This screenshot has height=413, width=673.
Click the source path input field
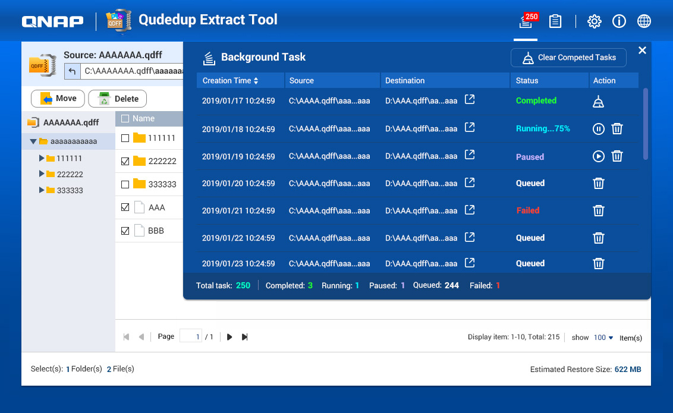tap(132, 71)
